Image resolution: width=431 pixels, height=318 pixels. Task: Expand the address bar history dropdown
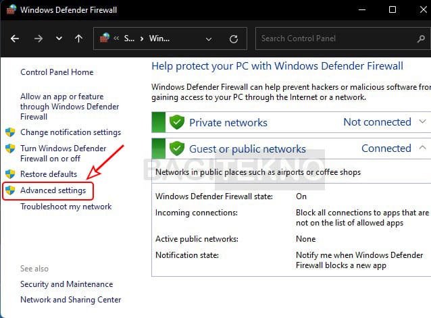coord(209,39)
